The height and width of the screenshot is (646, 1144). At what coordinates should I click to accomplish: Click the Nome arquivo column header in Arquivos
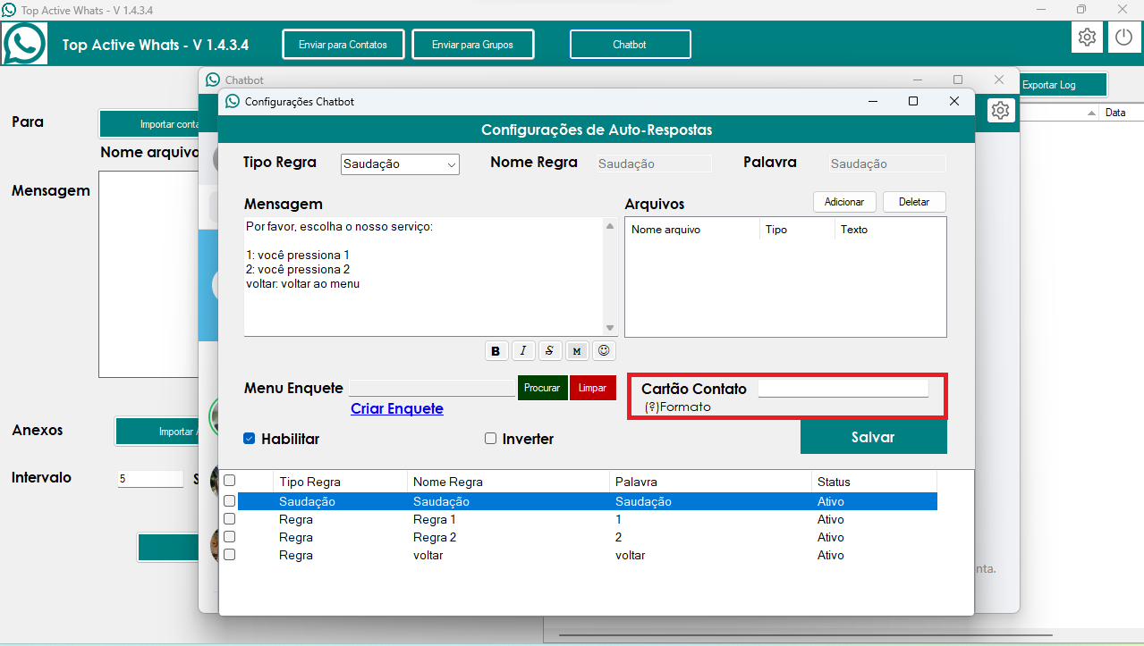coord(692,230)
